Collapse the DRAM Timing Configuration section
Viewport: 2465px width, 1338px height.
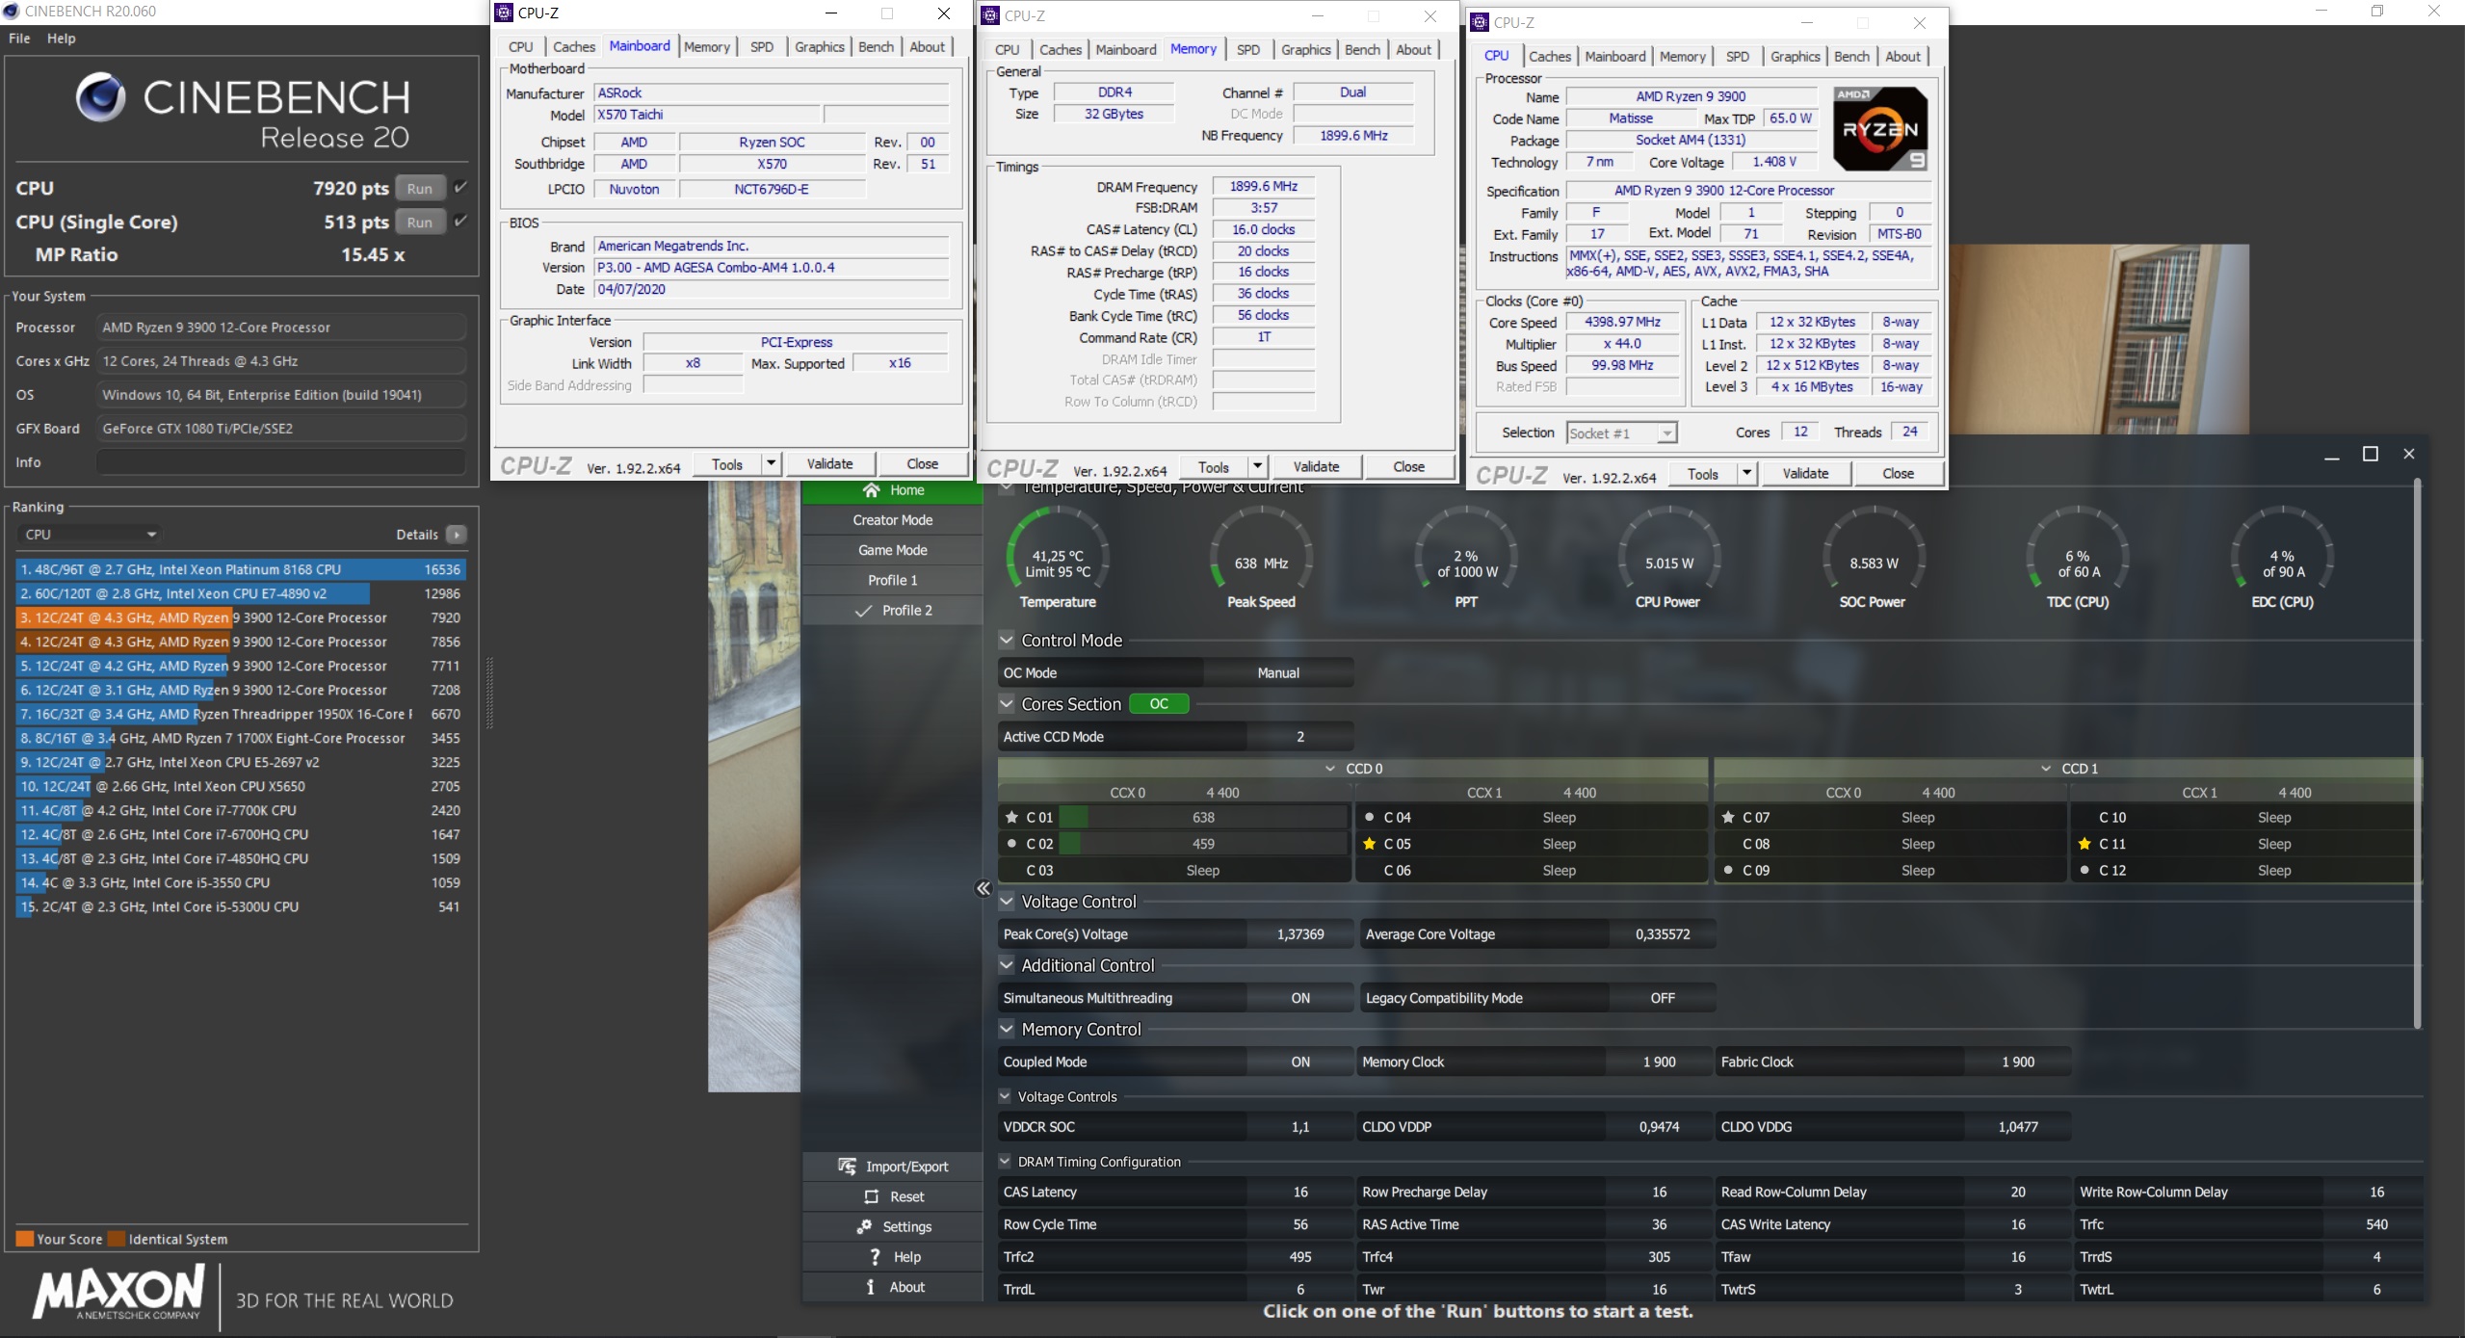click(1005, 1162)
